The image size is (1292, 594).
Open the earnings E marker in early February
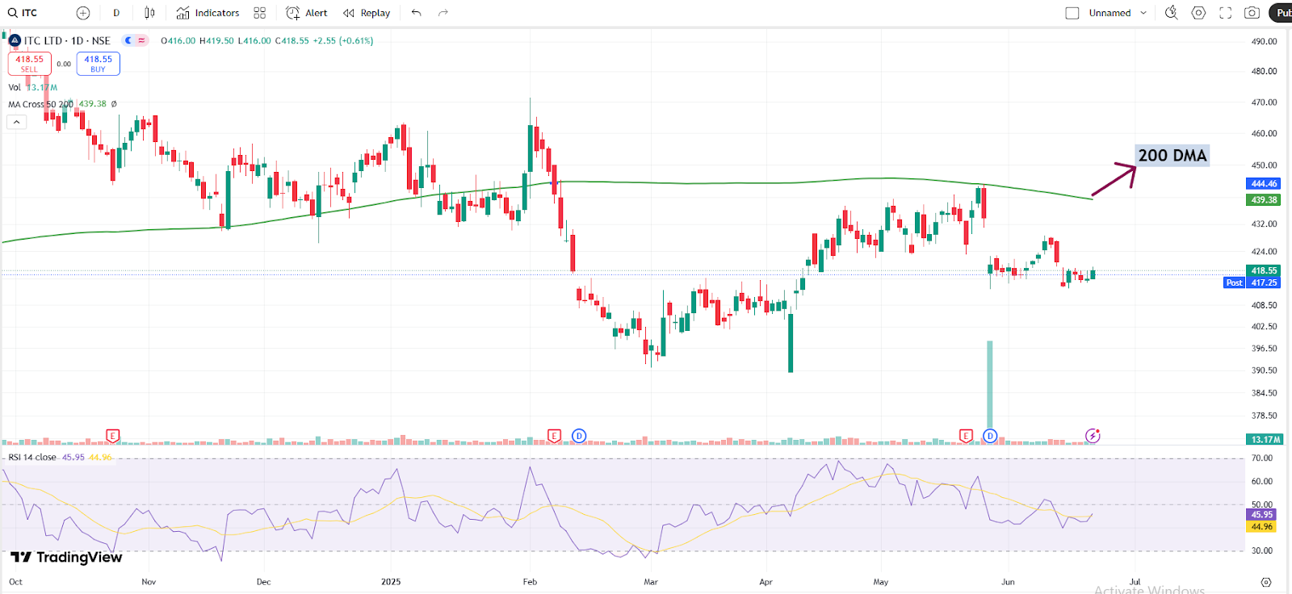[554, 436]
